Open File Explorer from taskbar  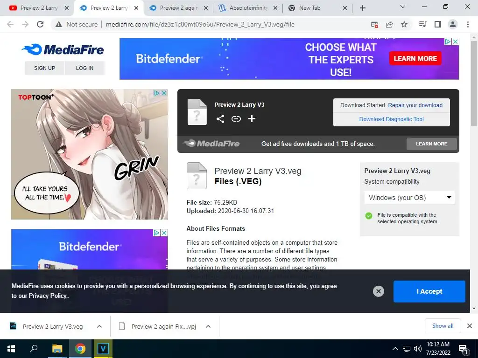[x=57, y=349]
